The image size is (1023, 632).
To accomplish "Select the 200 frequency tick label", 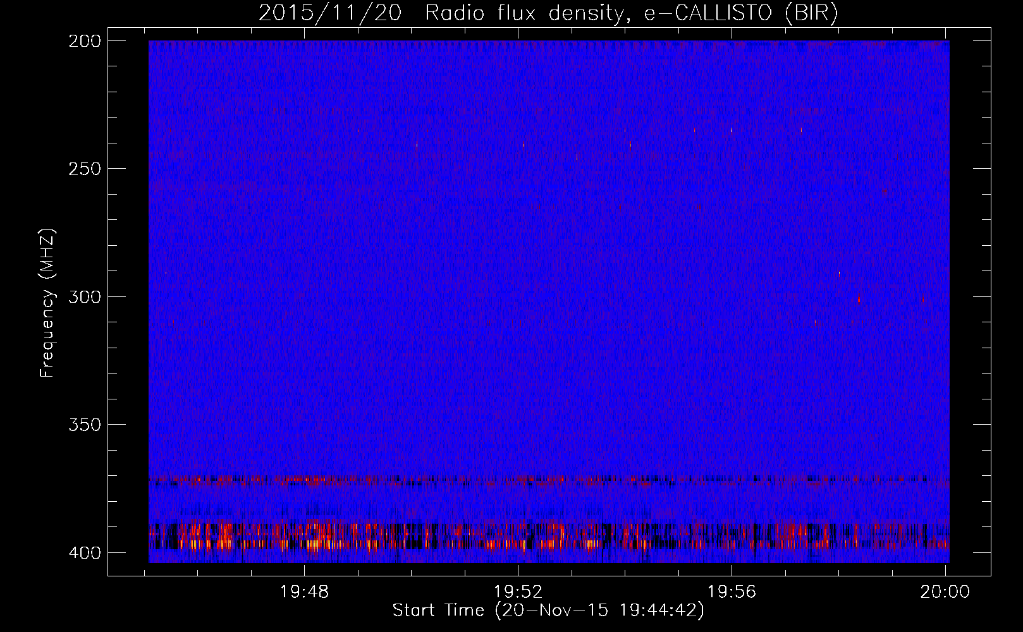I will 84,41.
